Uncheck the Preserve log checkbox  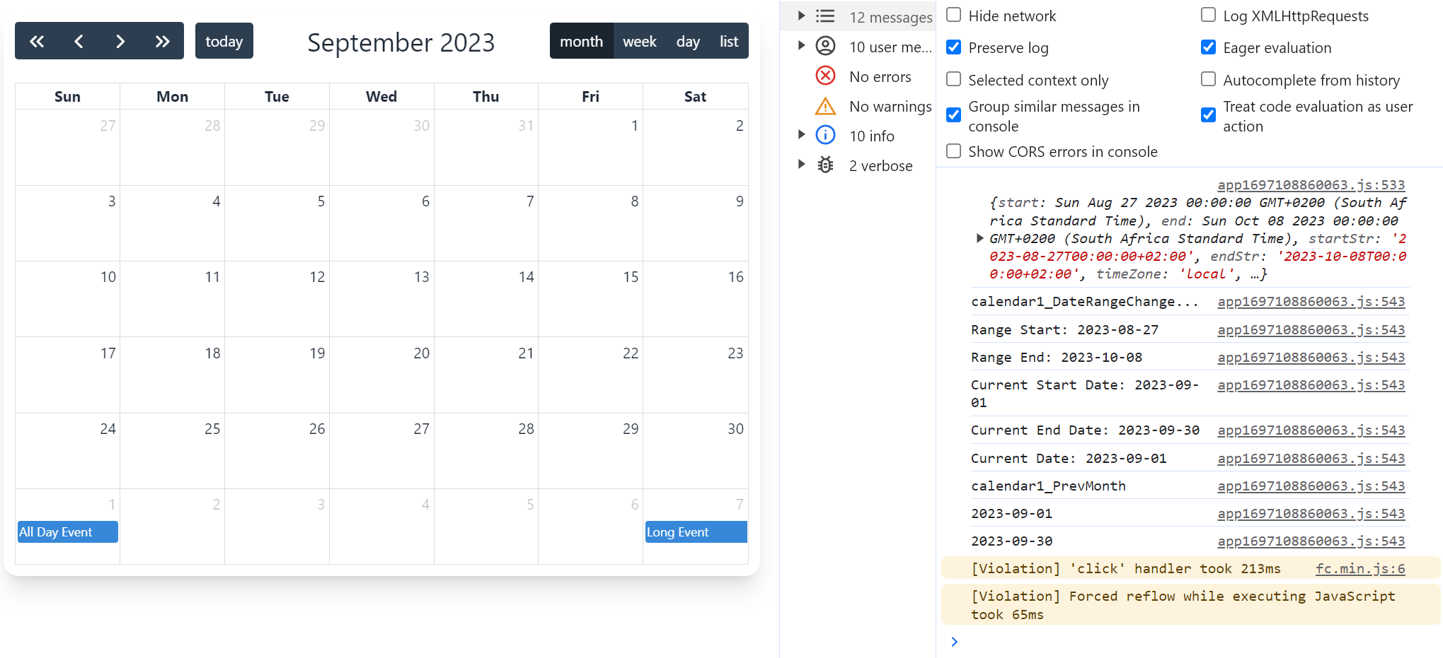pyautogui.click(x=954, y=47)
